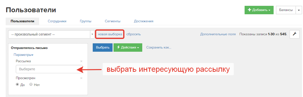Switch to the Сотрудники tab
Screen dimensions: 303x97
tap(57, 21)
